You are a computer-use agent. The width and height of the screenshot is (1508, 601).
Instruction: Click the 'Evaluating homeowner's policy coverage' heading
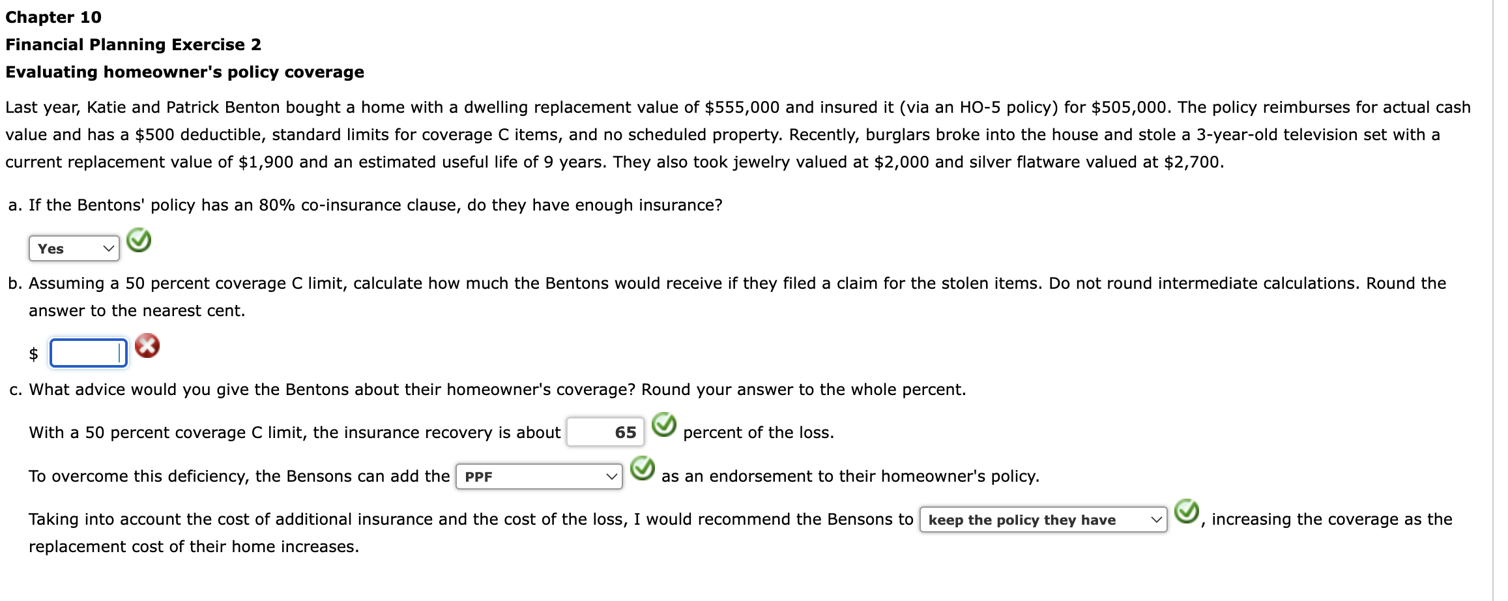point(184,72)
